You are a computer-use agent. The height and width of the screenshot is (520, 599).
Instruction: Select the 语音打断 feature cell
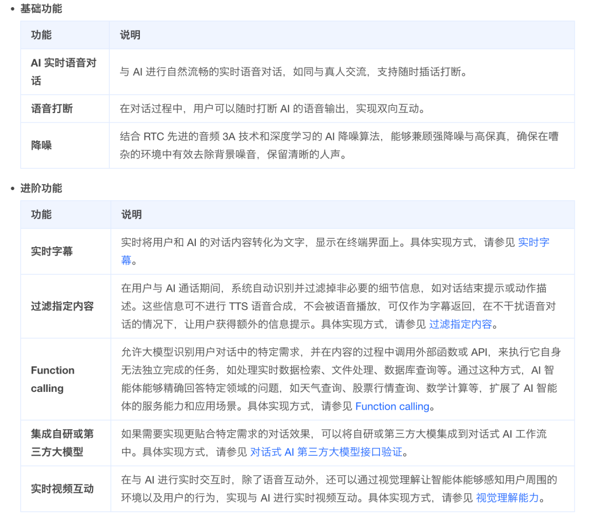click(65, 109)
